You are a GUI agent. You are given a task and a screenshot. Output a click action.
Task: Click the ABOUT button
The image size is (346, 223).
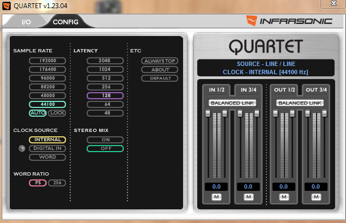(x=160, y=69)
